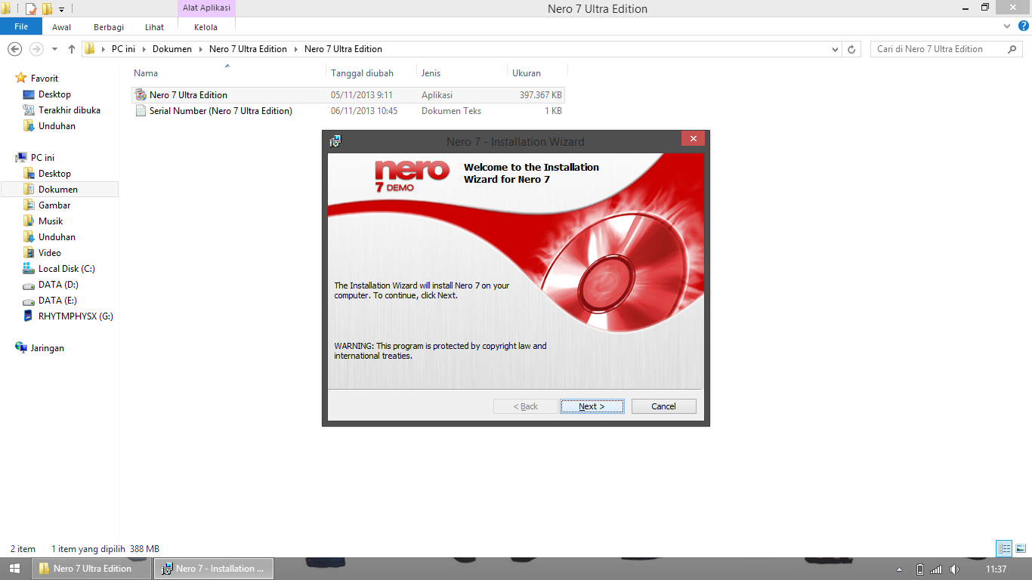Open Local Disk (C:) drive
1032x580 pixels.
66,269
